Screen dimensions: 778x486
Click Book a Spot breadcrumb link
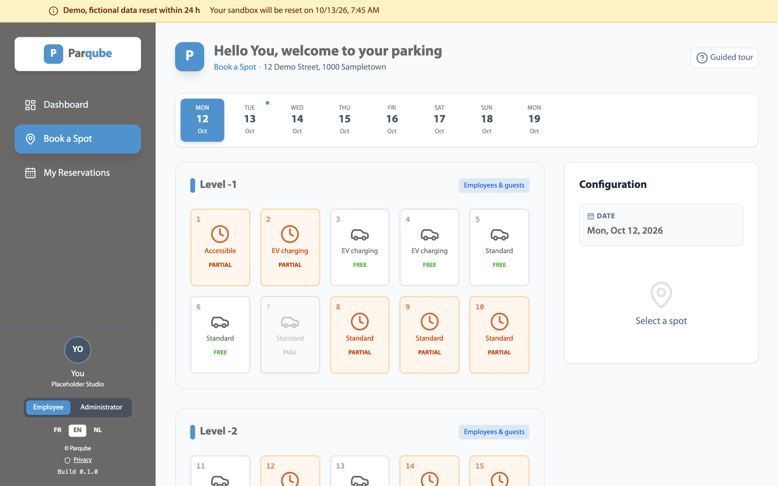coord(235,67)
